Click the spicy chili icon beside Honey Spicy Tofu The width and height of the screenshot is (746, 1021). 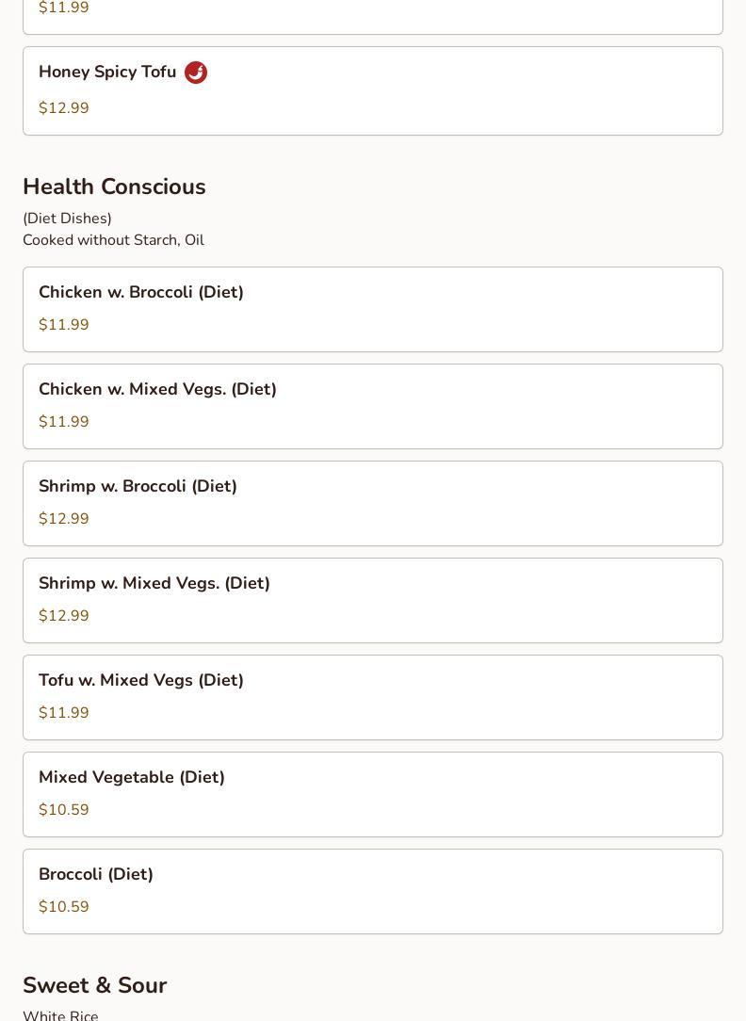coord(195,73)
